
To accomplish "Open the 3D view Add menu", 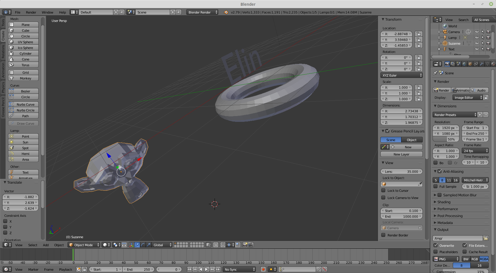I will pos(46,245).
